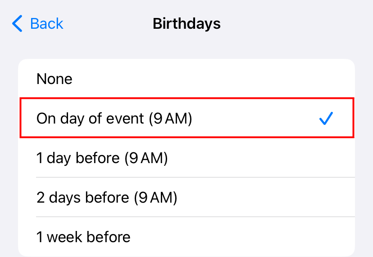373x257 pixels.
Task: Tap the "Back" text label
Action: pos(47,23)
